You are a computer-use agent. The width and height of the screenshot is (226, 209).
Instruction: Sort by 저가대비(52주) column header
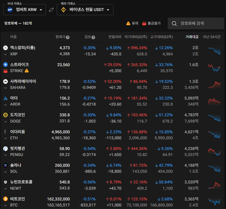136,37
